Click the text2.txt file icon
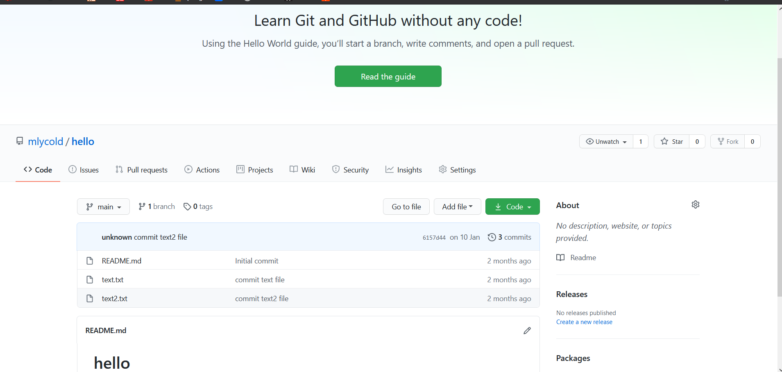Screen dimensions: 782x372 [90, 298]
